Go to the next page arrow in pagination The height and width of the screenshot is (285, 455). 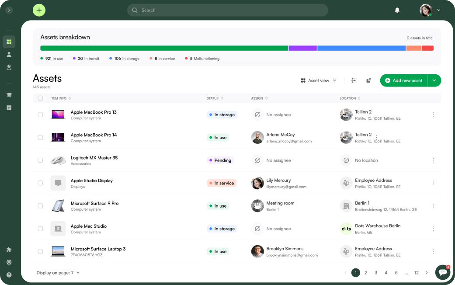click(x=427, y=272)
